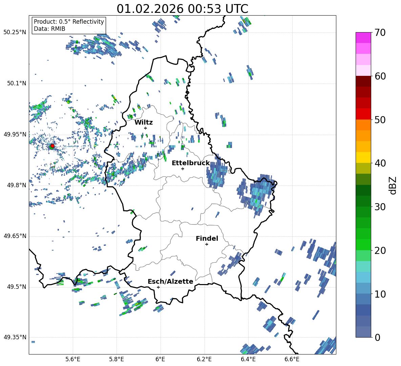Image resolution: width=401 pixels, height=366 pixels.
Task: Click the dBZ colorbar axis label
Action: (x=393, y=185)
